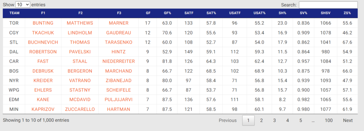Click the Previous pagination button
364x131 pixels.
(228, 120)
